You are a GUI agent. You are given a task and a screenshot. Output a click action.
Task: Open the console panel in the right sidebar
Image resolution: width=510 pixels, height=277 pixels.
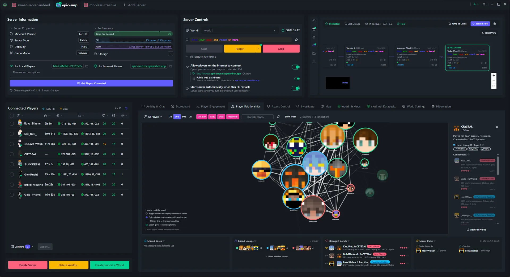[x=314, y=21]
